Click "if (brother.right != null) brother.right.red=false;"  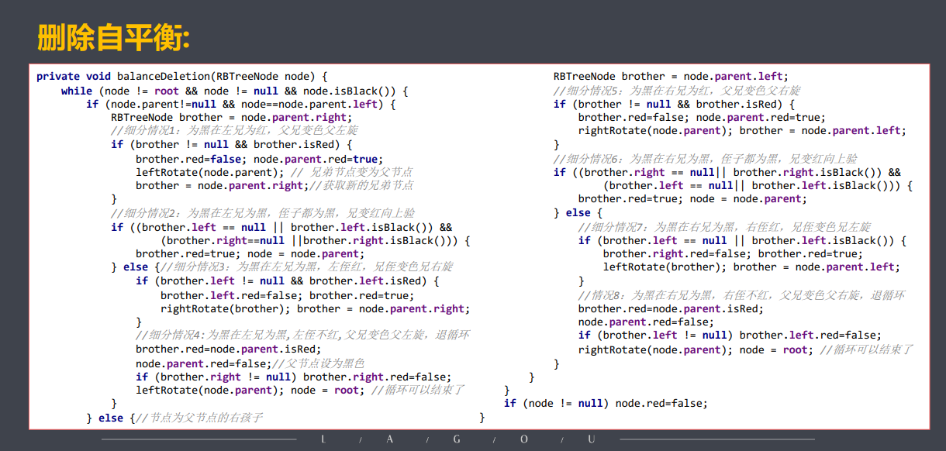pos(294,377)
